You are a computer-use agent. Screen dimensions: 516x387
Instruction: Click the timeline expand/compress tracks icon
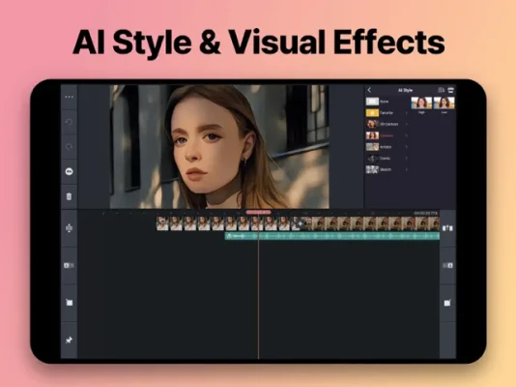pos(70,228)
